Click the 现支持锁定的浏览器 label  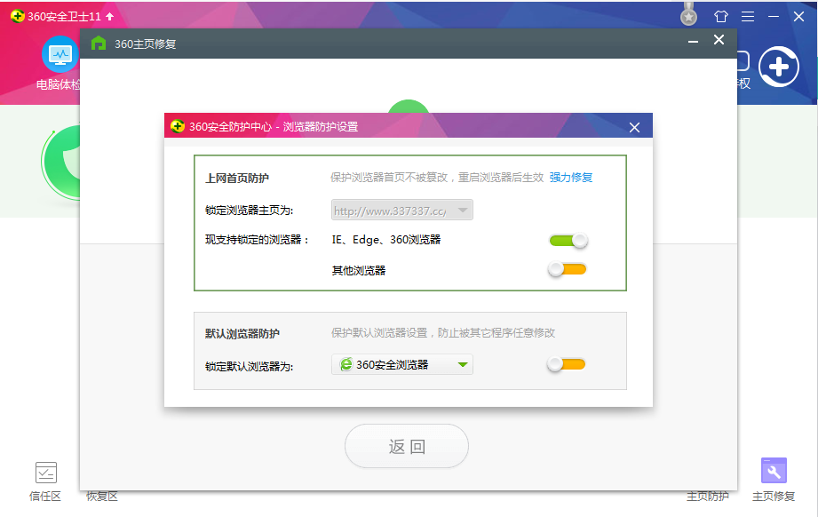258,240
